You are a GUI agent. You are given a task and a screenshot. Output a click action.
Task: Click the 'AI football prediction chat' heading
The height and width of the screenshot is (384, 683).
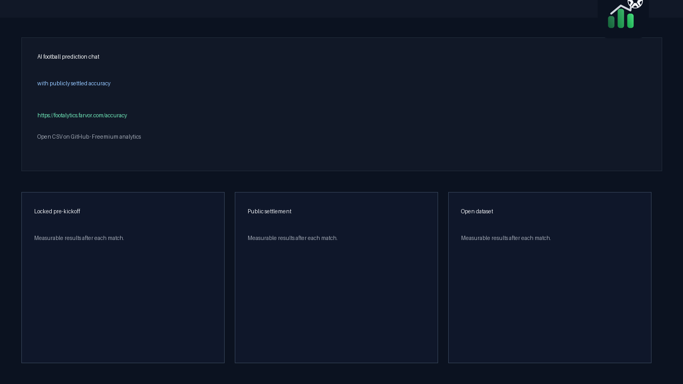68,57
